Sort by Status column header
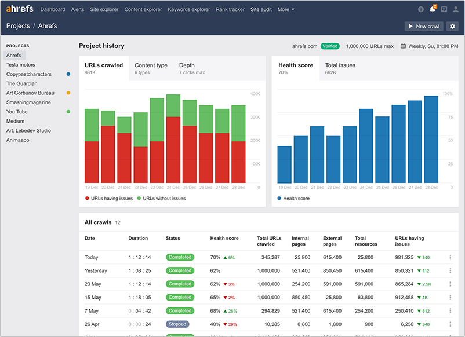This screenshot has height=337, width=465. [x=173, y=238]
